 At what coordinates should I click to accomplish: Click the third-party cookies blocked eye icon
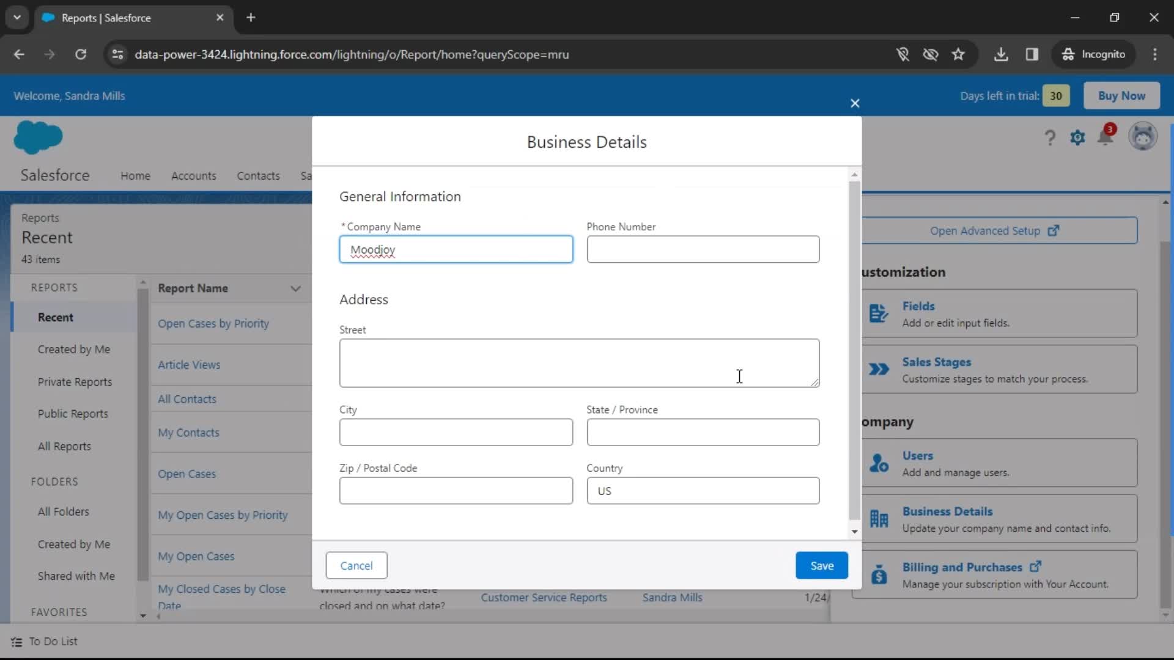pos(930,54)
